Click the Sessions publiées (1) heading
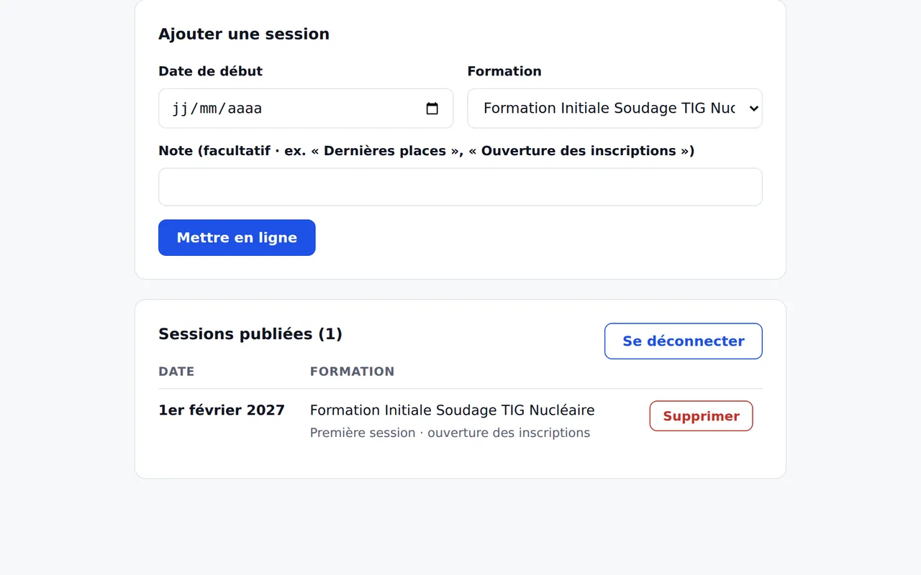This screenshot has width=921, height=575. coord(250,334)
